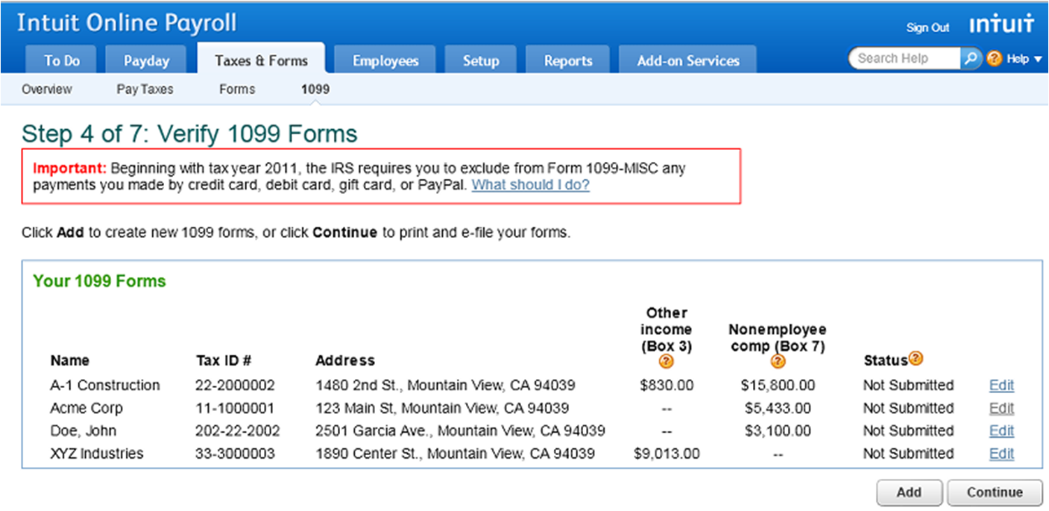Viewport: 1049px width, 511px height.
Task: Edit the XYZ Industries 1099 form
Action: (x=1002, y=454)
